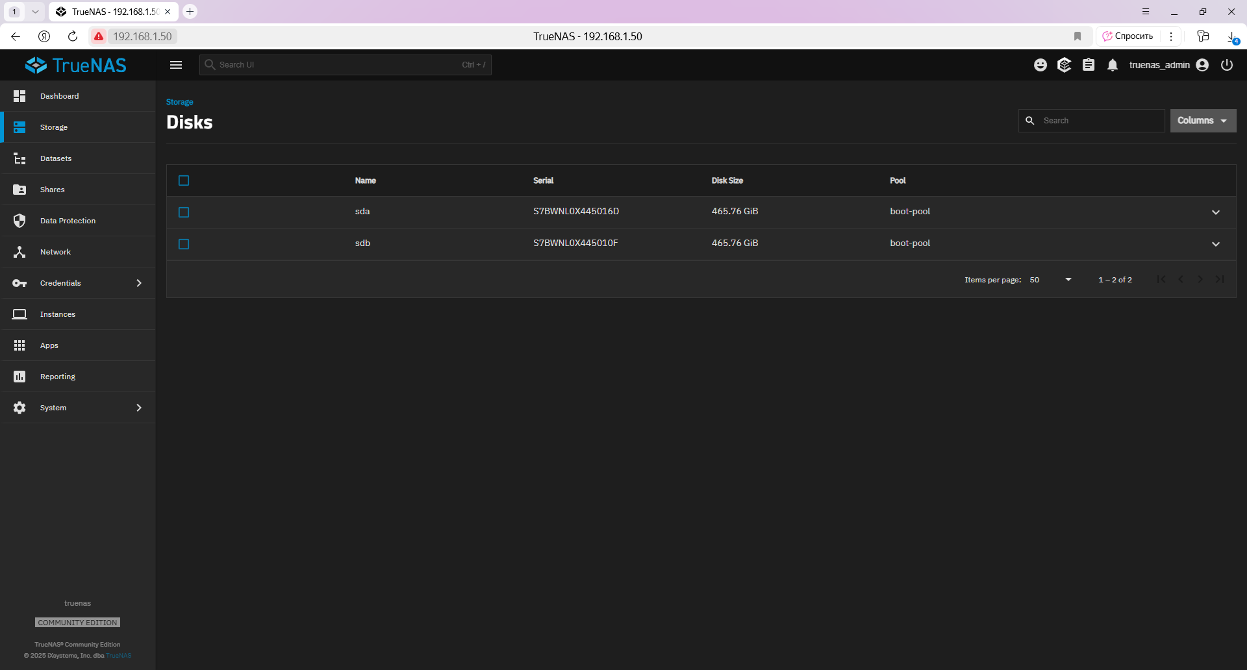
Task: Click the Instances laptop icon
Action: click(19, 314)
